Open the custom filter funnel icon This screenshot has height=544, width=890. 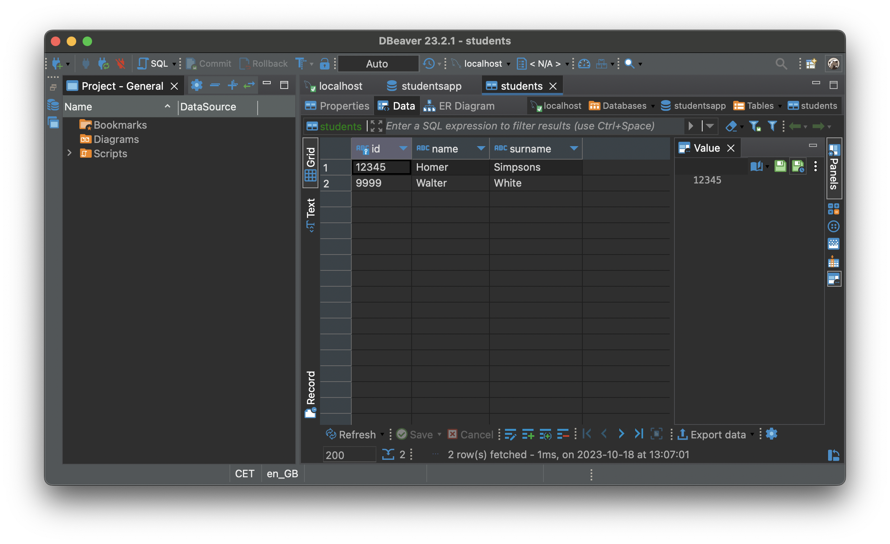point(772,126)
